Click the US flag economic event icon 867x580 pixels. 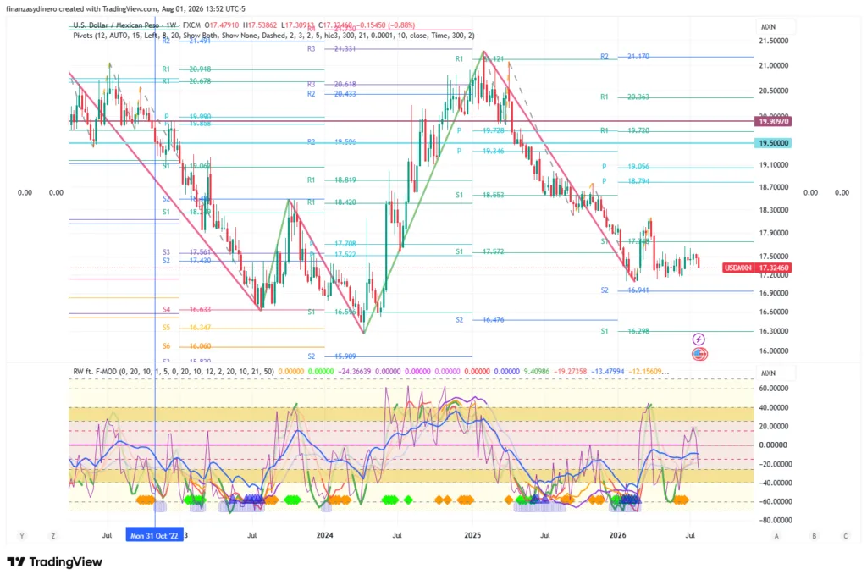tap(699, 354)
